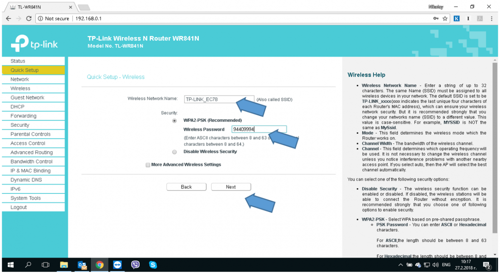Open the DHCP menu item
This screenshot has height=273, width=500.
point(33,107)
